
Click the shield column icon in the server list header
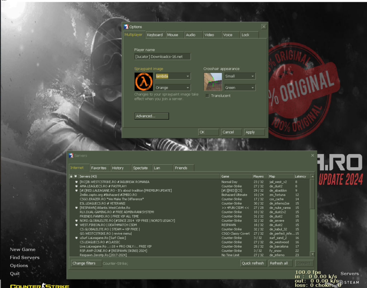point(75,176)
